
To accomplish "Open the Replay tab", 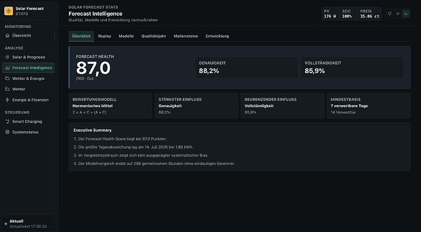I will pyautogui.click(x=105, y=36).
